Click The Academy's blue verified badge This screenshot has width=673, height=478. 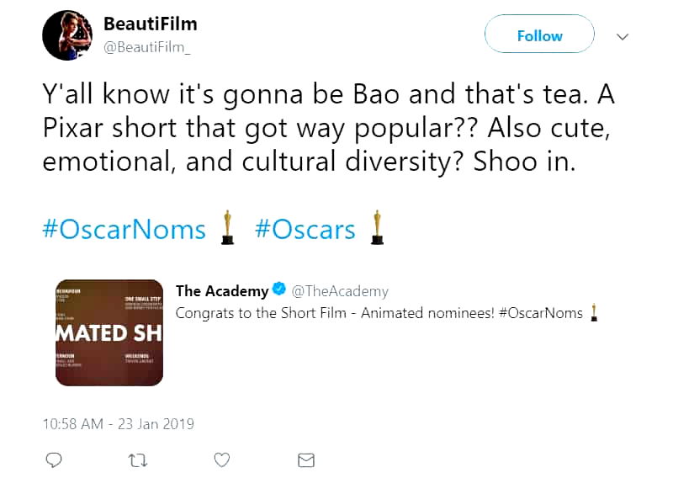[x=280, y=291]
